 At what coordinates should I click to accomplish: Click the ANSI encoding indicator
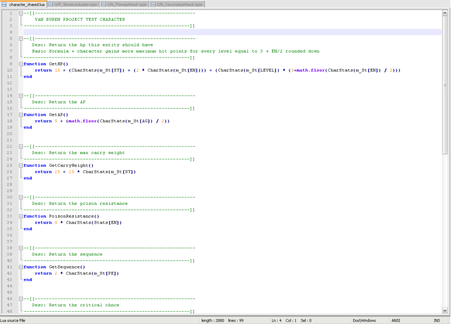[395, 320]
